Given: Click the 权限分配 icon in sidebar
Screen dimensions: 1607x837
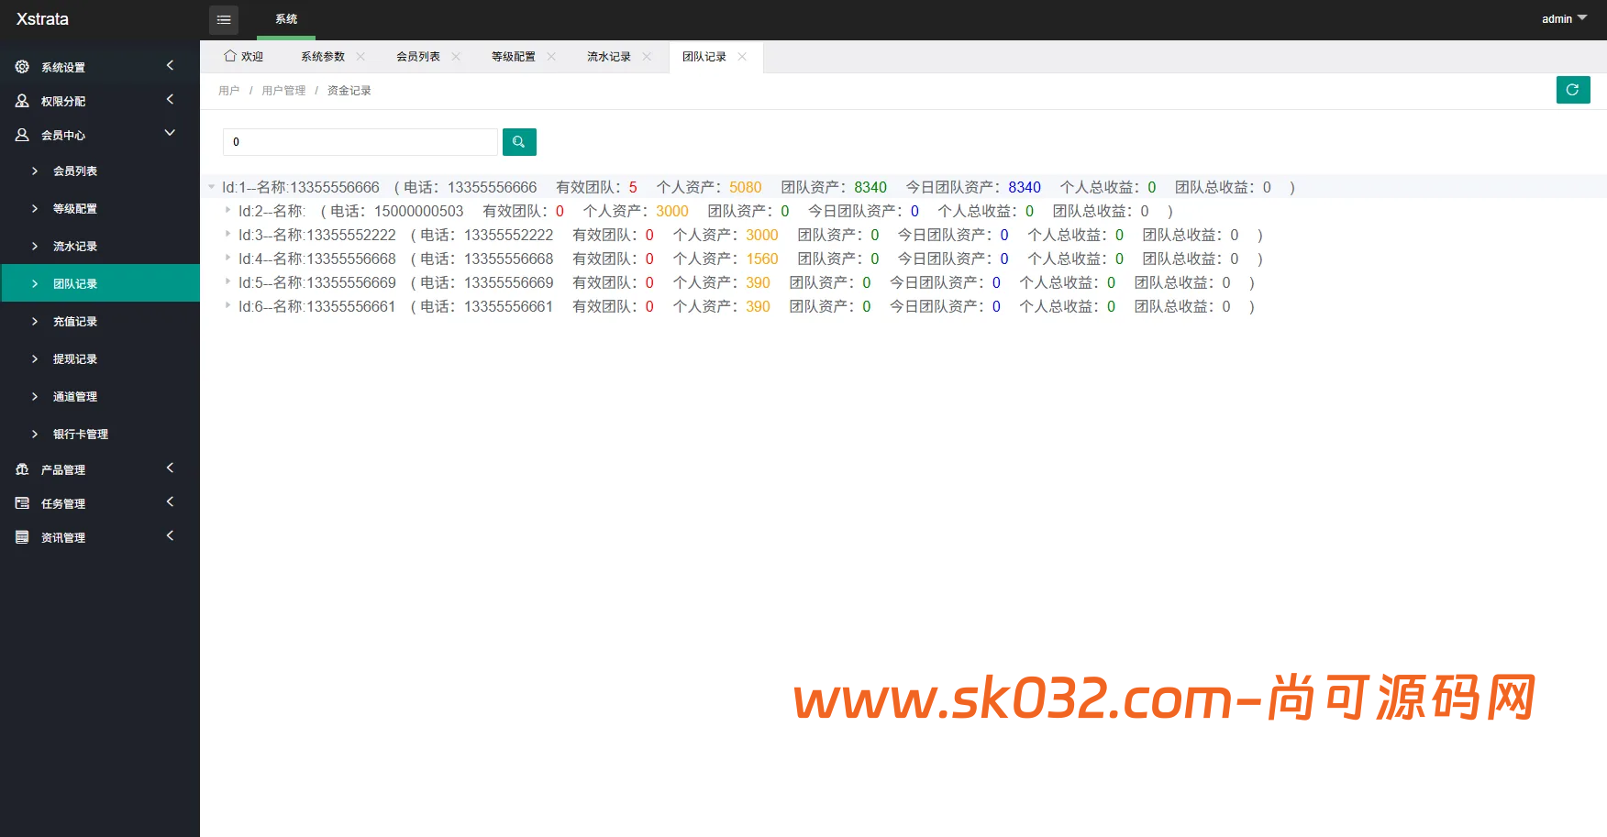Looking at the screenshot, I should coord(22,100).
